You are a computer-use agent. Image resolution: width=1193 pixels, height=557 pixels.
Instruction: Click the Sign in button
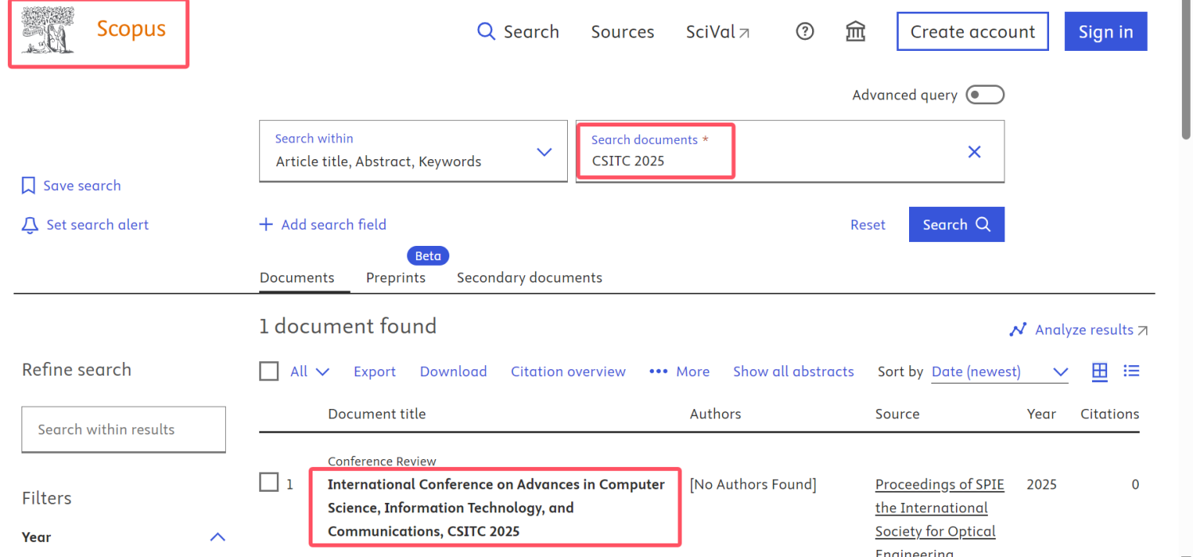1106,32
